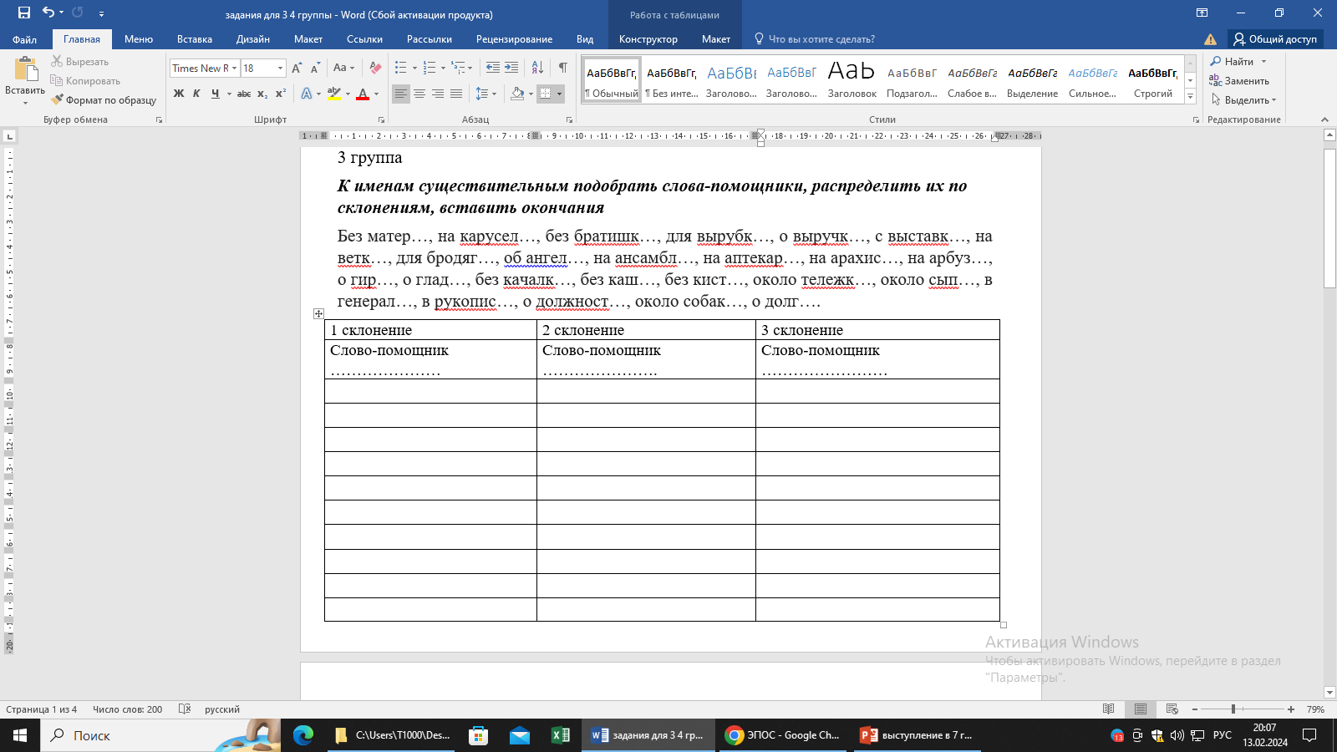Toggle paragraph marks display (¶)
Image resolution: width=1337 pixels, height=752 pixels.
563,68
